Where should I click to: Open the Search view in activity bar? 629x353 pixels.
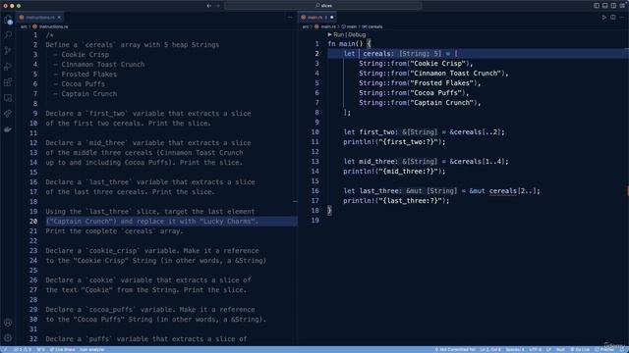coord(8,35)
